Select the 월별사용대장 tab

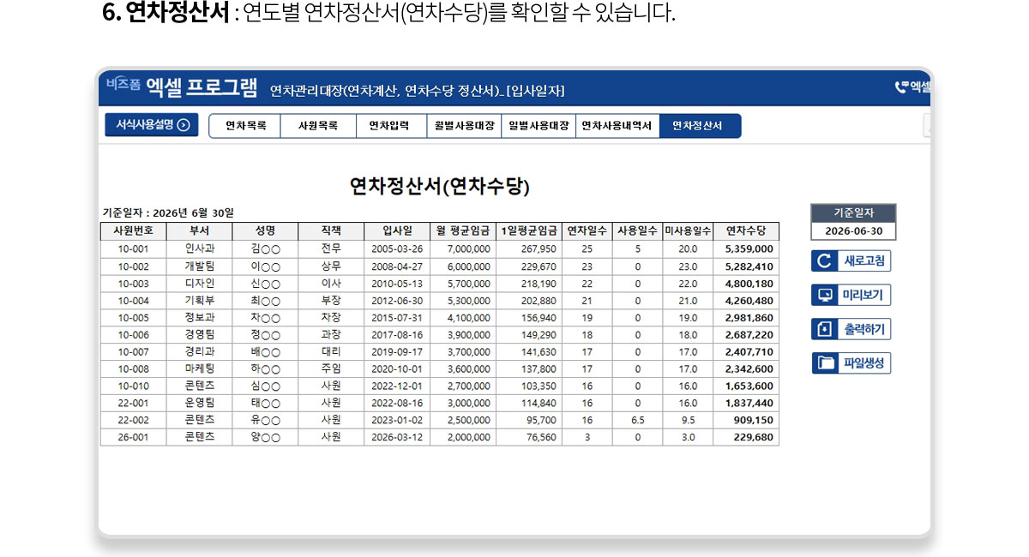click(464, 126)
